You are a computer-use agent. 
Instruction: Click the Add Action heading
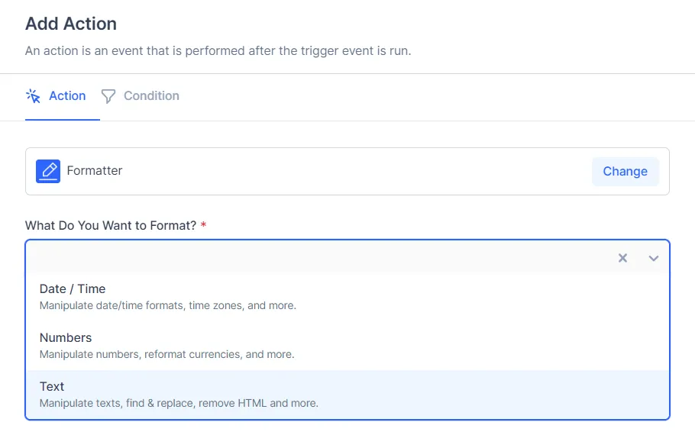70,24
